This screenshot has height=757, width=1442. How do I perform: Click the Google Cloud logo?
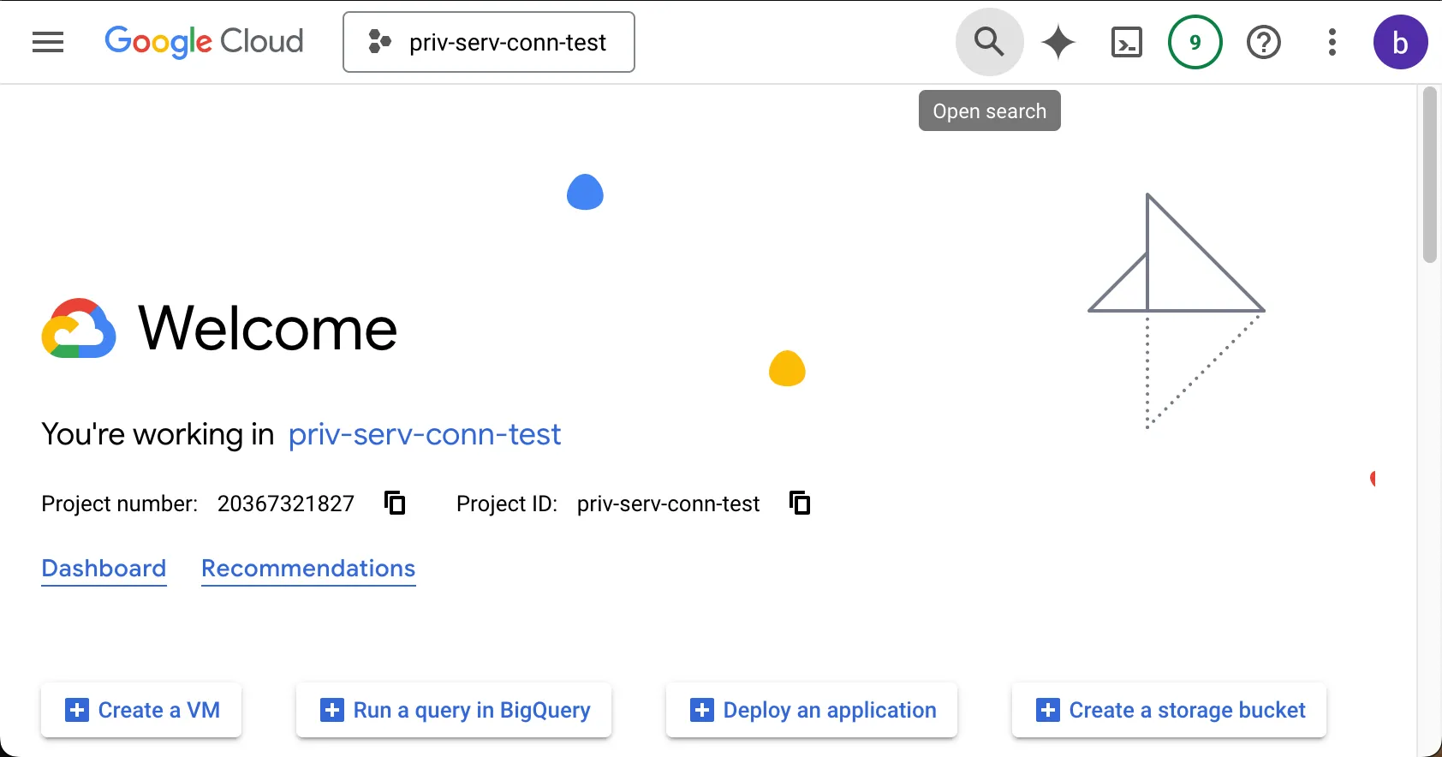coord(204,41)
